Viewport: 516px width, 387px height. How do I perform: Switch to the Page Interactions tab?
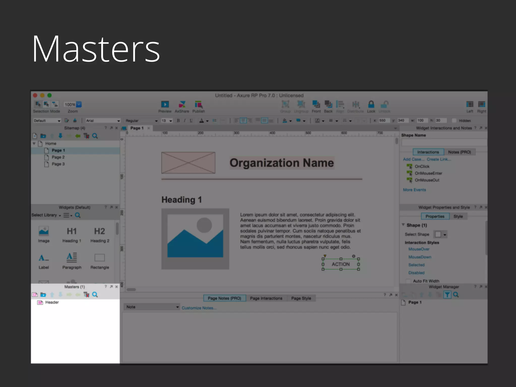point(266,298)
